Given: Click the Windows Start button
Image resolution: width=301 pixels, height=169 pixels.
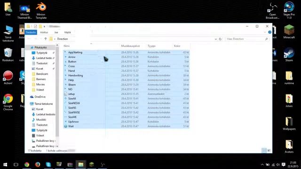Looking at the screenshot, I should [5, 165].
